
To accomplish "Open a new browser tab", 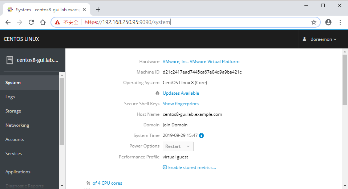I will (98, 9).
